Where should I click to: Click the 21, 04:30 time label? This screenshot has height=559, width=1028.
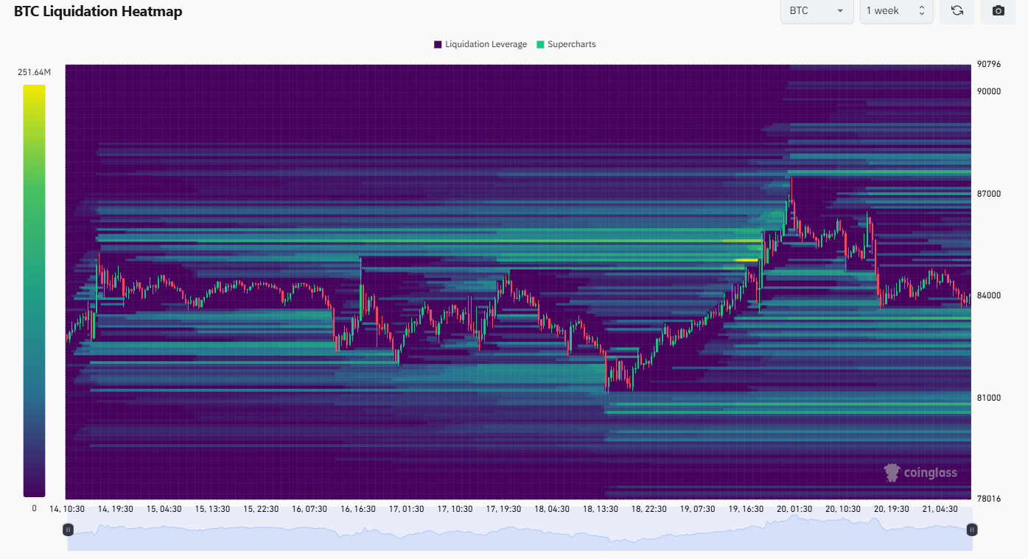tap(940, 509)
